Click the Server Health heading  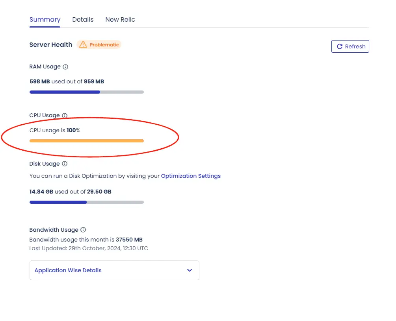51,44
